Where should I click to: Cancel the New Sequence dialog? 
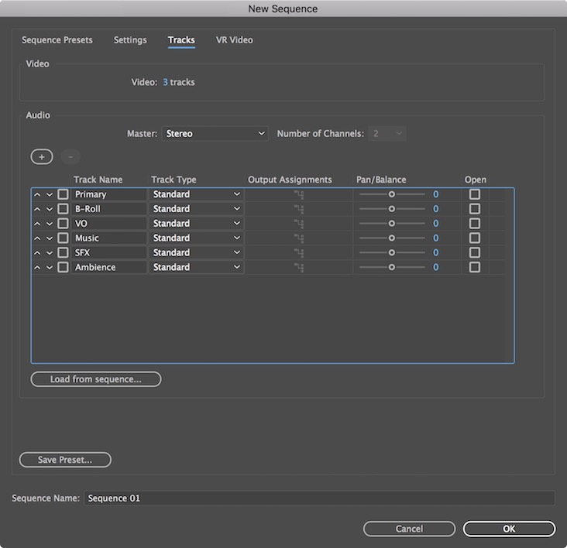(409, 529)
